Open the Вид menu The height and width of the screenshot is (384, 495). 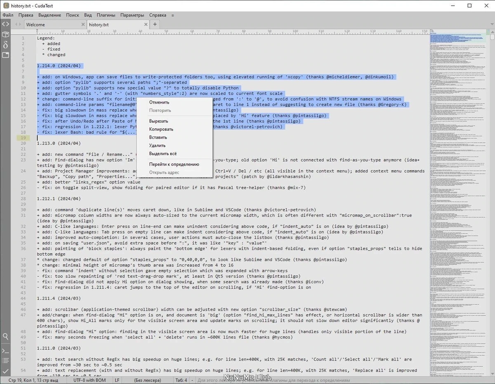pyautogui.click(x=88, y=15)
